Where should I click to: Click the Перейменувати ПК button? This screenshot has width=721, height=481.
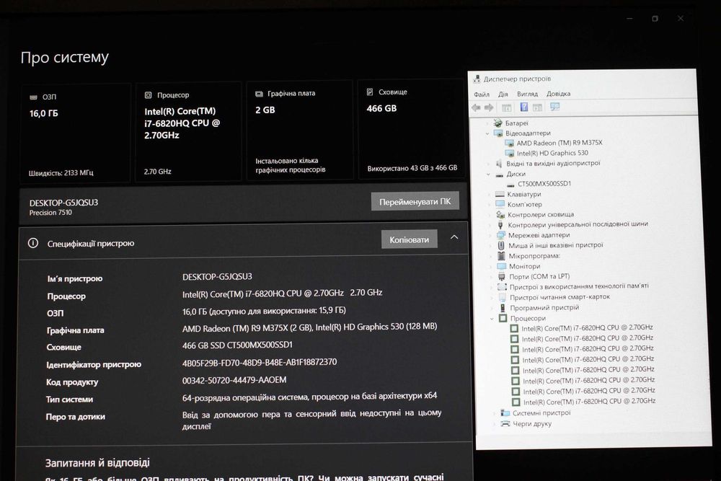coord(415,201)
